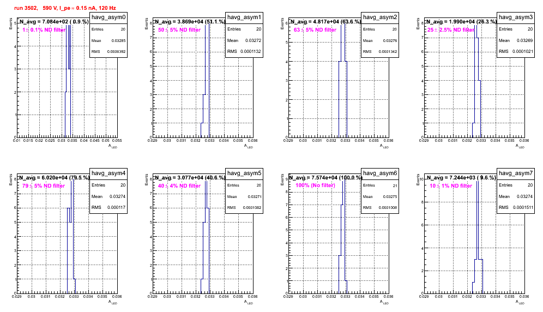Click the red run 3502 header text
This screenshot has width=543, height=312.
click(x=65, y=8)
